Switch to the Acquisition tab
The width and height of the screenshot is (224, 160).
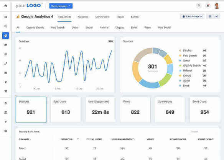coord(64,17)
